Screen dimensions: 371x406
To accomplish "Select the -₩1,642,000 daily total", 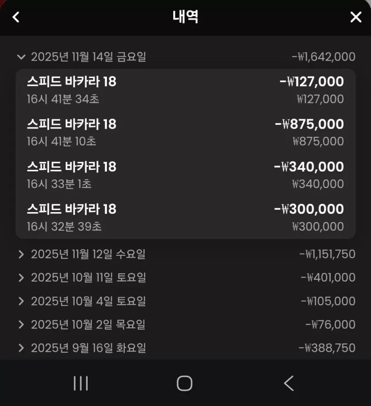I will pyautogui.click(x=323, y=57).
